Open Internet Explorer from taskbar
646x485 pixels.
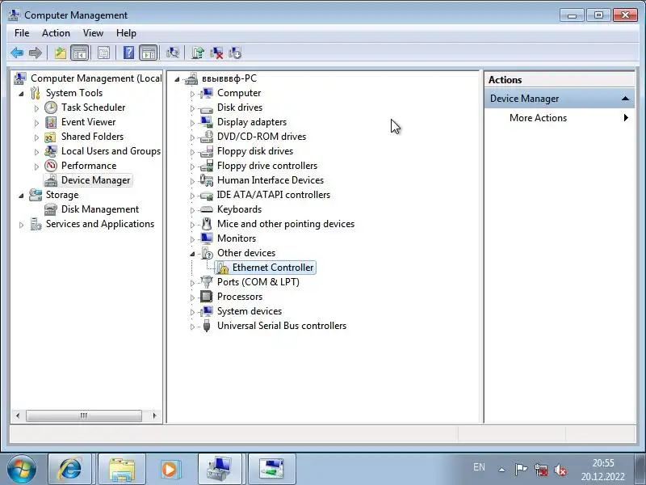click(70, 469)
